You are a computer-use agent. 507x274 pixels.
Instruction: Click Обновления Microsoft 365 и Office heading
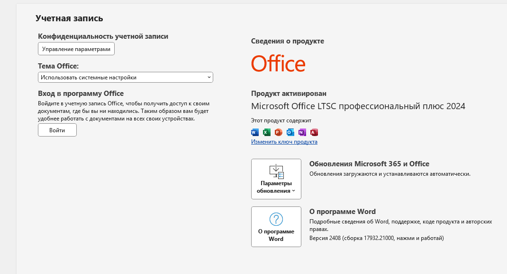pyautogui.click(x=369, y=164)
